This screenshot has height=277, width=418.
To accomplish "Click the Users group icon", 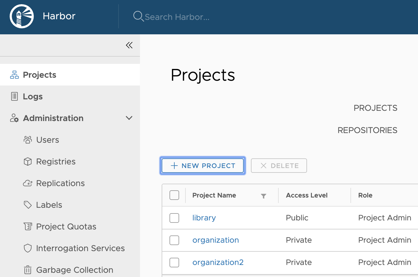I will tap(28, 140).
